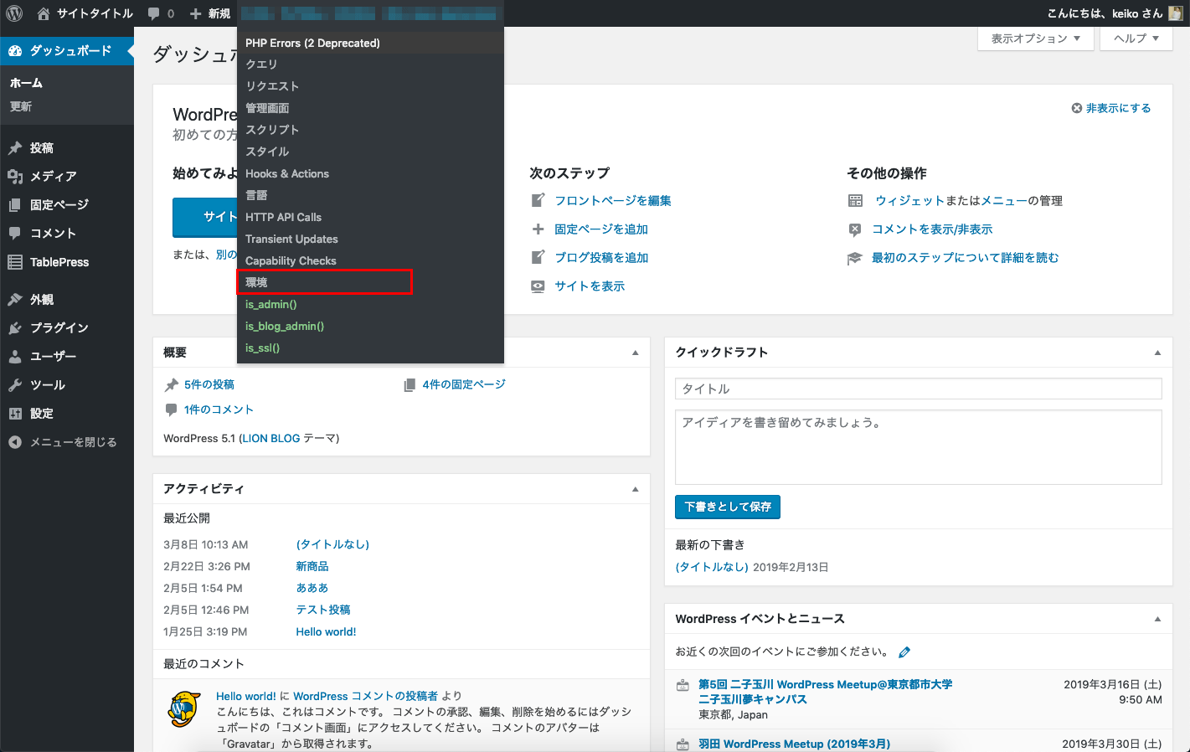Open the TablePress sidebar icon
Screen dimensions: 1190x752
point(15,262)
